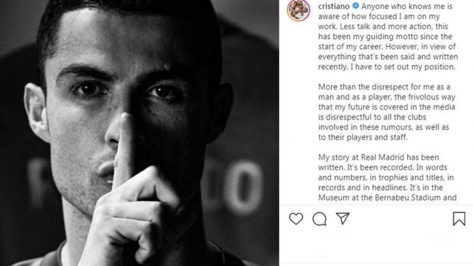
Task: Like the post with the heart icon
Action: pos(296,219)
